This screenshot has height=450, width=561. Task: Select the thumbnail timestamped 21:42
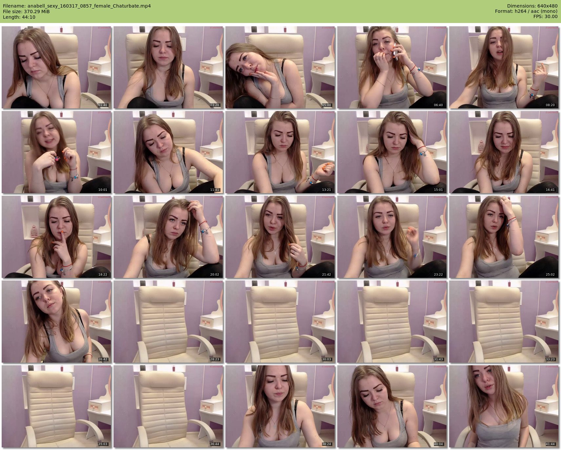[280, 237]
